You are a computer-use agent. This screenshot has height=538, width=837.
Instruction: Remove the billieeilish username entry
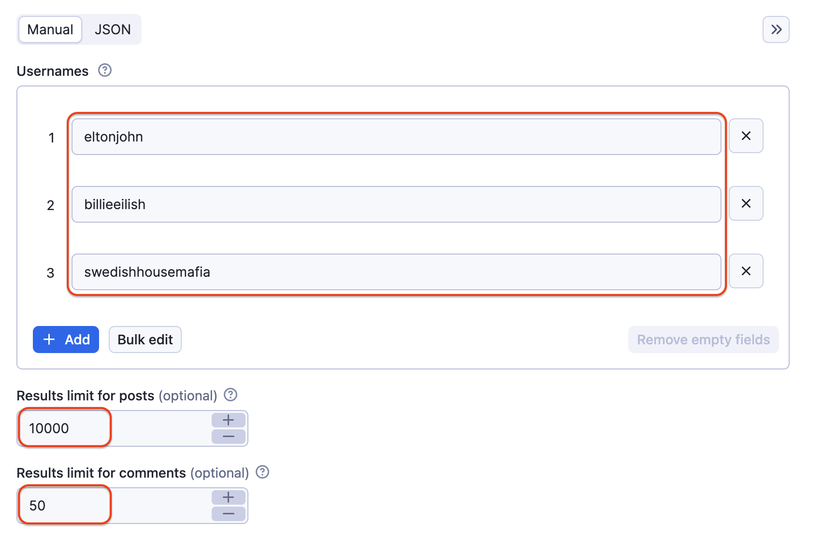click(x=746, y=203)
